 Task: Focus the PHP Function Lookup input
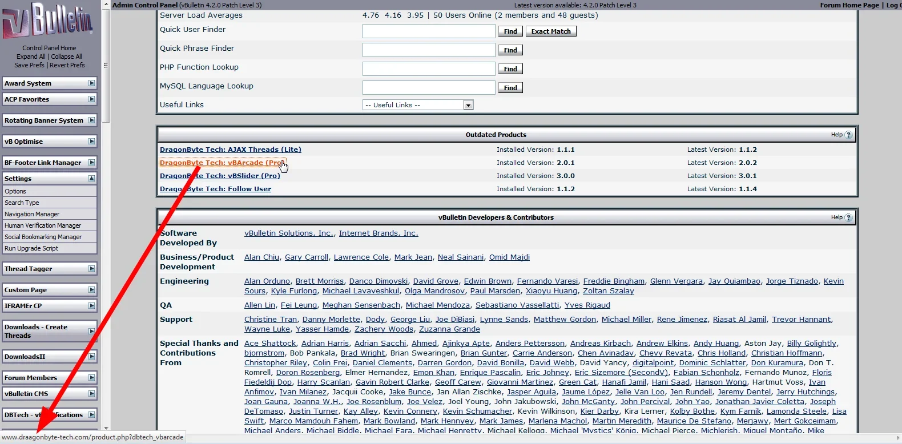point(429,68)
